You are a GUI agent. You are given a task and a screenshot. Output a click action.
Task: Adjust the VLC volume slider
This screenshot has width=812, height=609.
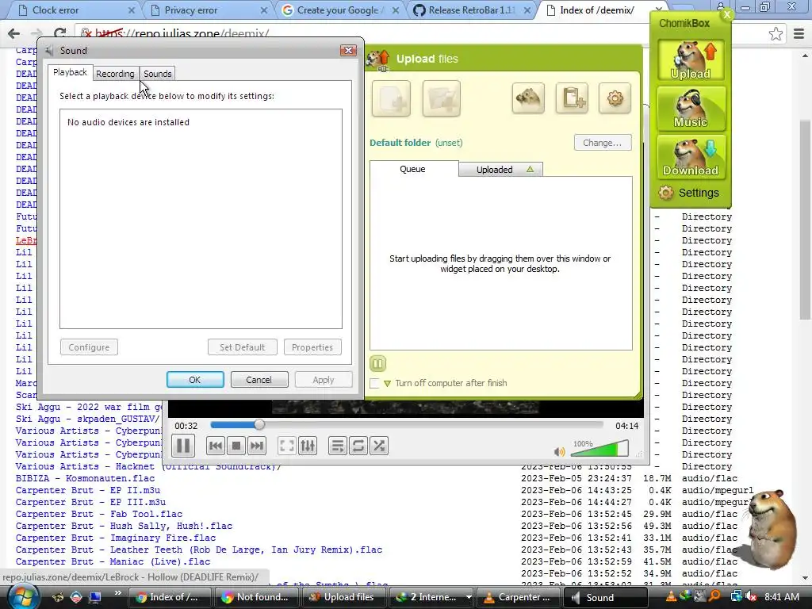(x=599, y=449)
